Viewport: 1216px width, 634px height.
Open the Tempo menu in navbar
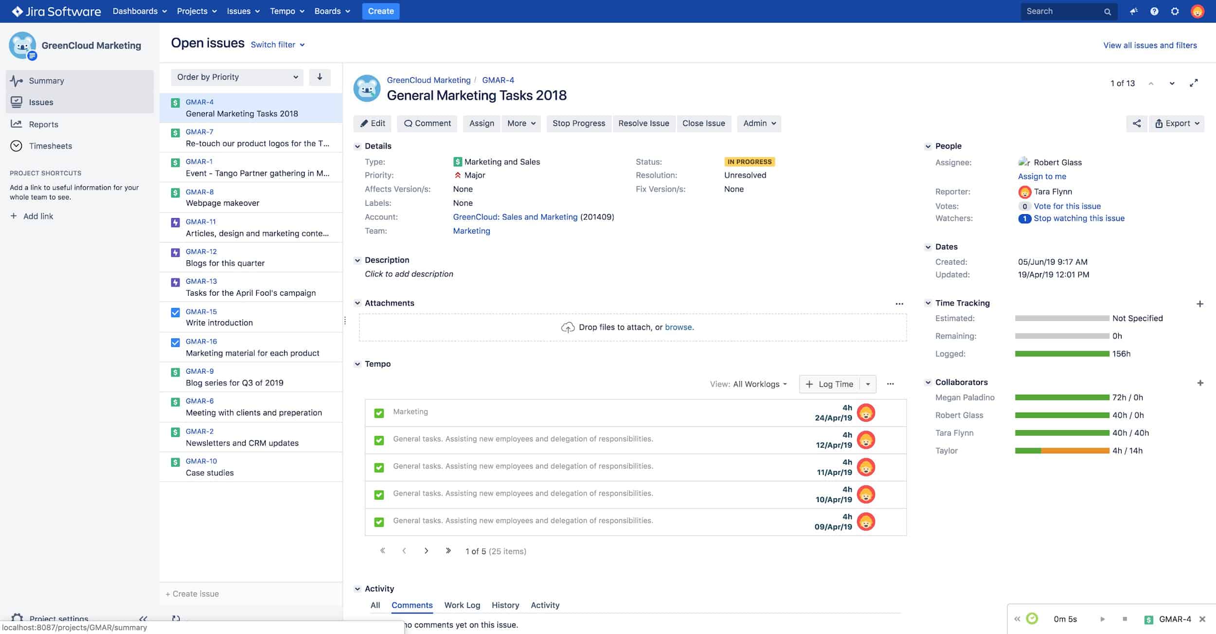(x=287, y=11)
